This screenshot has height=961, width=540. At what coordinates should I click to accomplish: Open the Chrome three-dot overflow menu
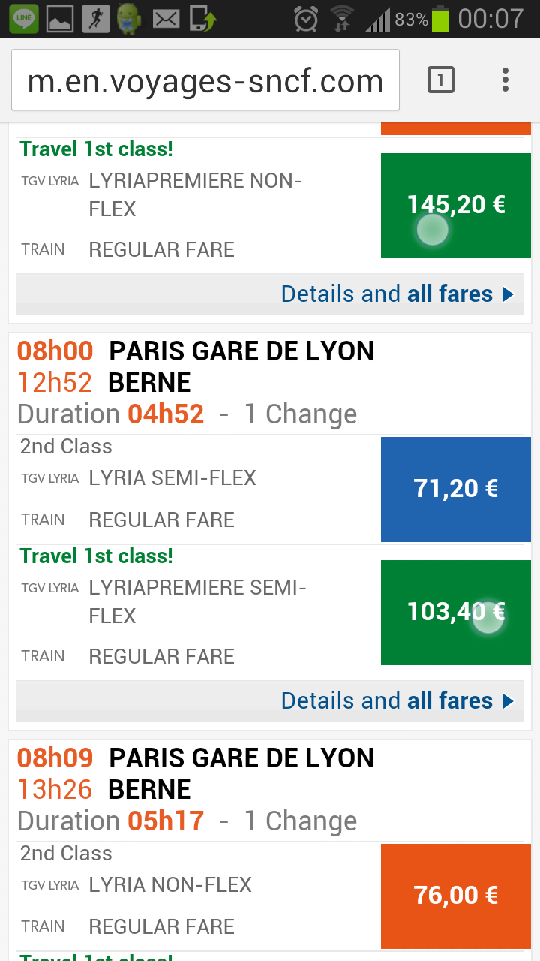tap(505, 80)
